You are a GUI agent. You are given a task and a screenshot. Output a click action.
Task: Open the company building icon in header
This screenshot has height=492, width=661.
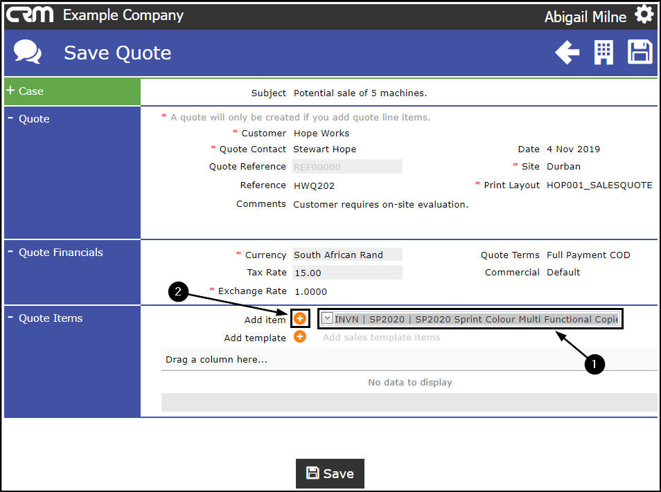point(603,53)
